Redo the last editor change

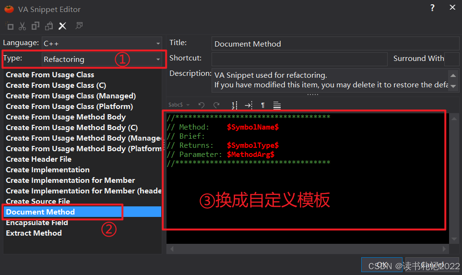click(216, 105)
